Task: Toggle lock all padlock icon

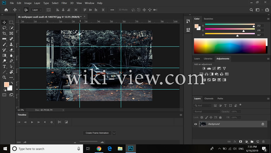Action: [220, 117]
